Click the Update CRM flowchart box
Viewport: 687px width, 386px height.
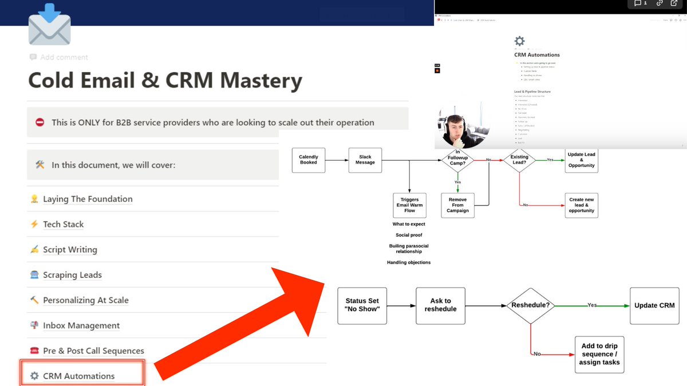654,305
